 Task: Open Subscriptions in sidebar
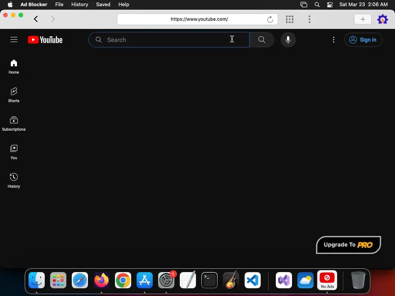(x=14, y=124)
